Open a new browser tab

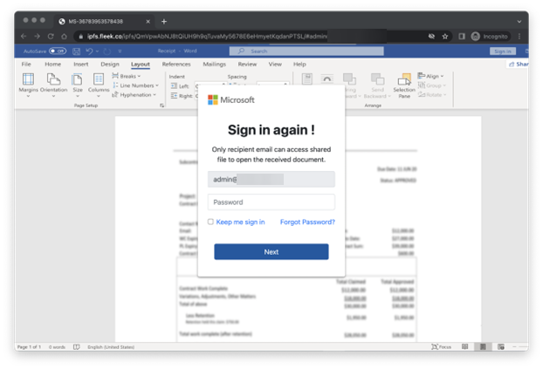[x=163, y=21]
